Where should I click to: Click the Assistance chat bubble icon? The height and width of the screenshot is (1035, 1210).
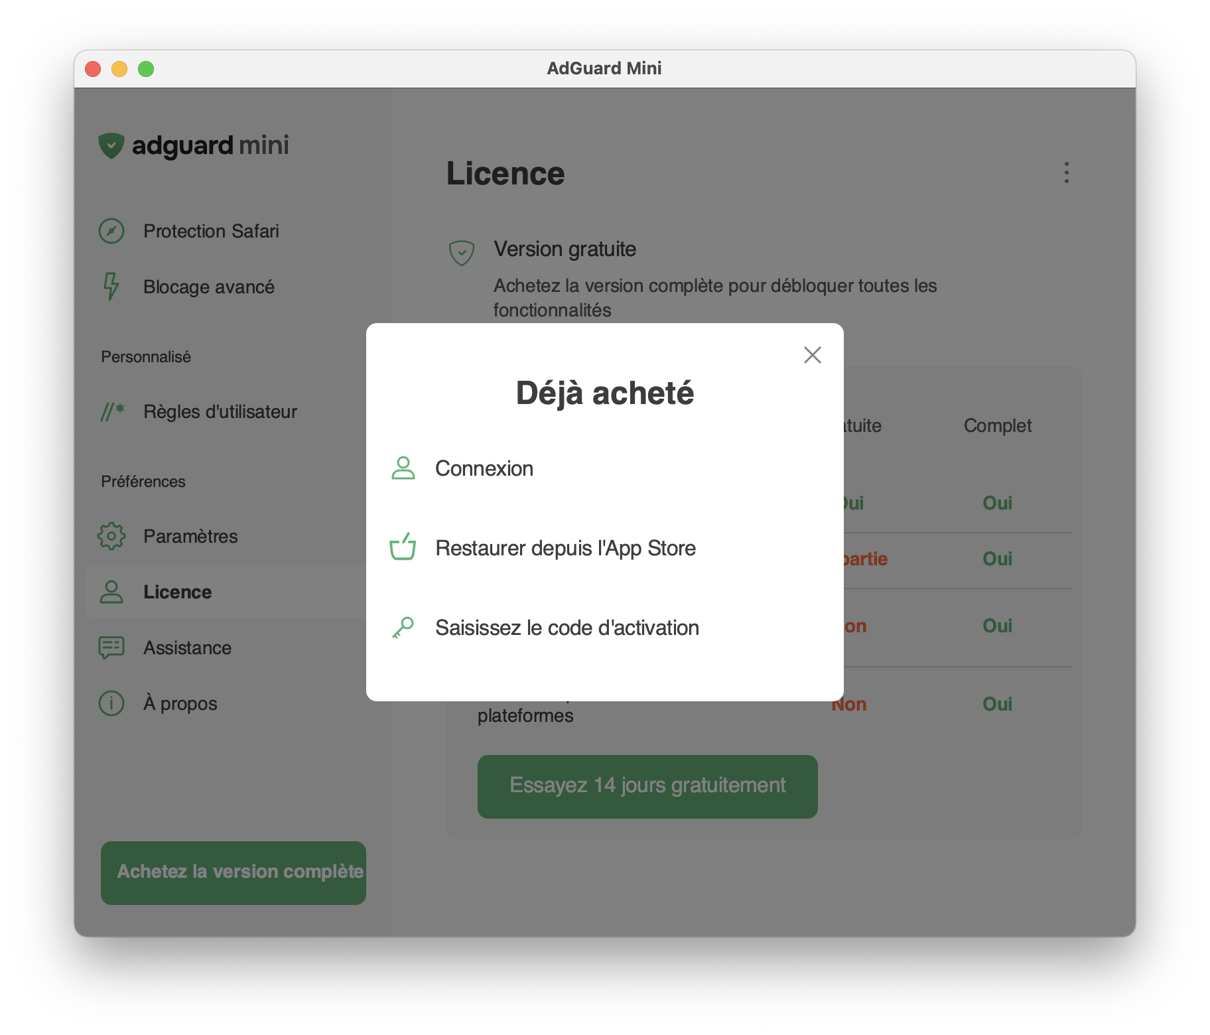pyautogui.click(x=111, y=648)
